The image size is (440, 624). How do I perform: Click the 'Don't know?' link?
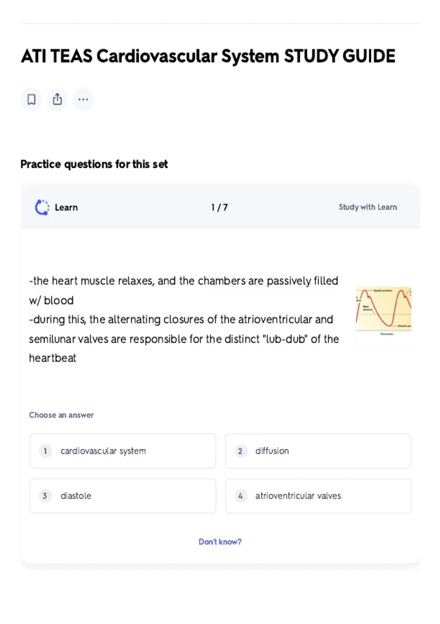point(220,542)
